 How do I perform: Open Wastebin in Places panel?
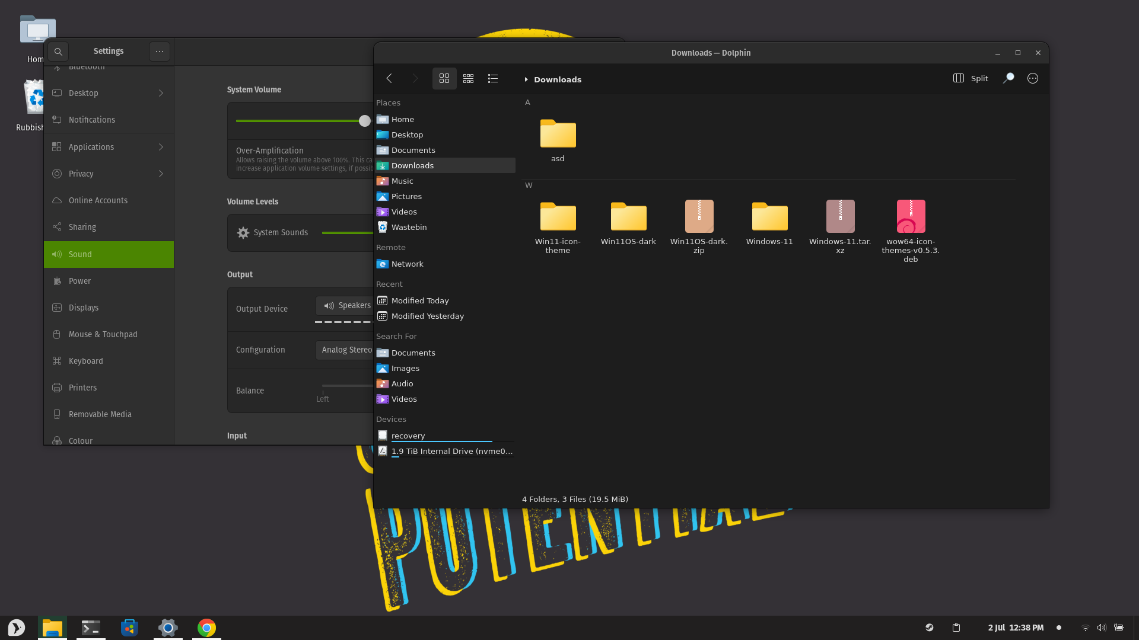click(x=409, y=227)
